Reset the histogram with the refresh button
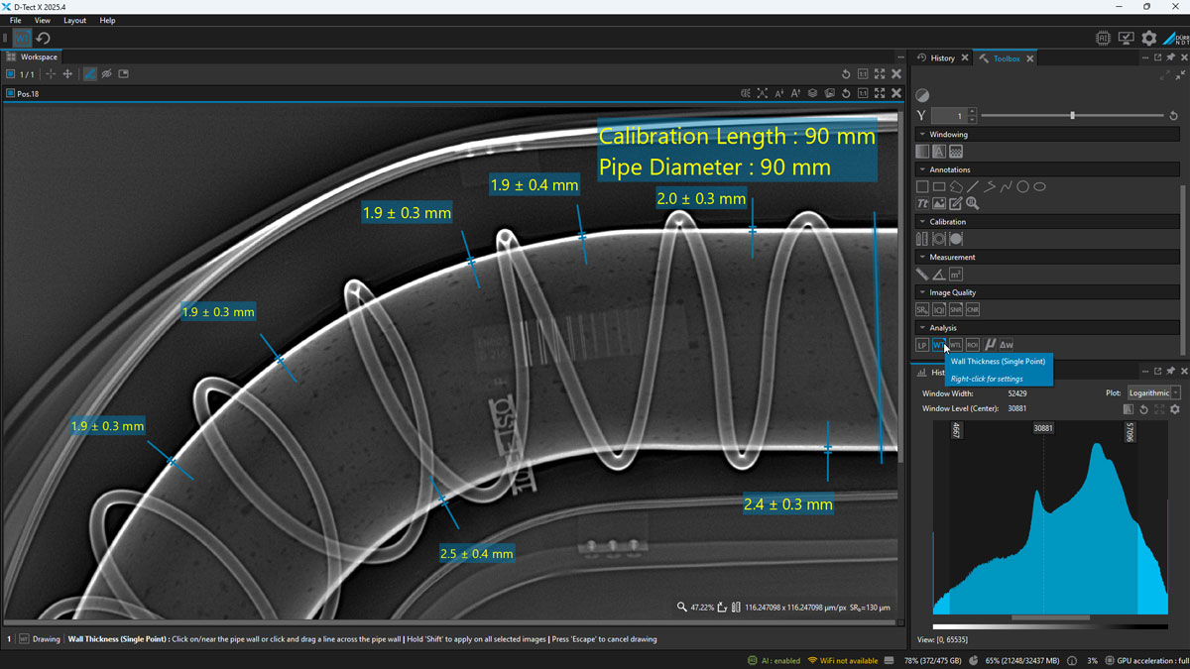This screenshot has height=669, width=1190. [1143, 409]
